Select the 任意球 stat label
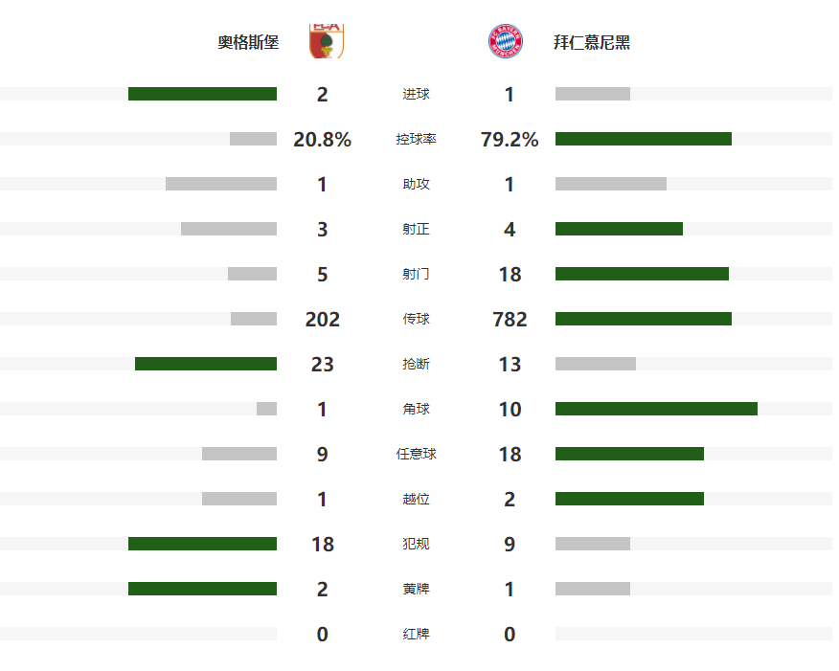839x671 pixels. coord(416,454)
